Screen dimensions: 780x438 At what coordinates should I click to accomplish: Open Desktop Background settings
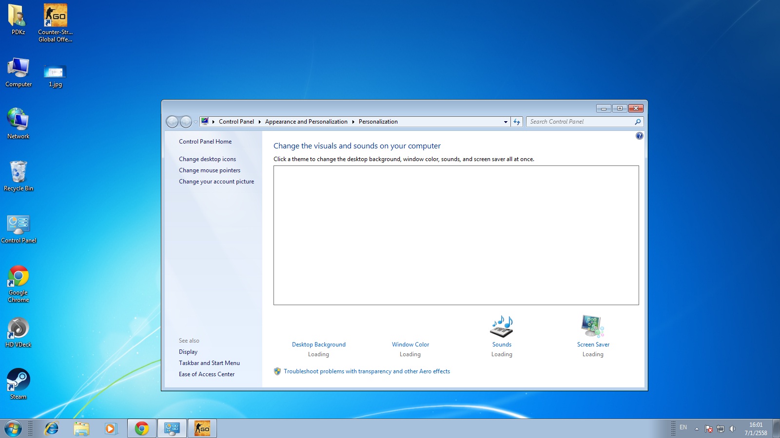(x=319, y=345)
